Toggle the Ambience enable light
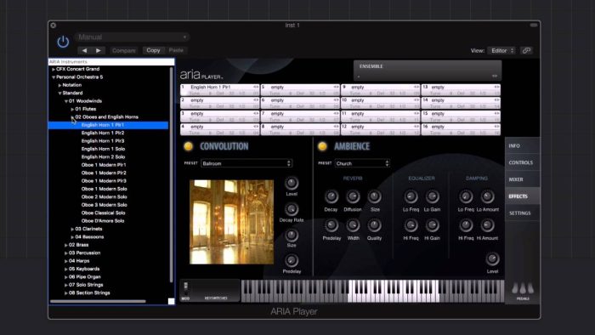Viewport: 595px width, 335px height. (x=322, y=146)
